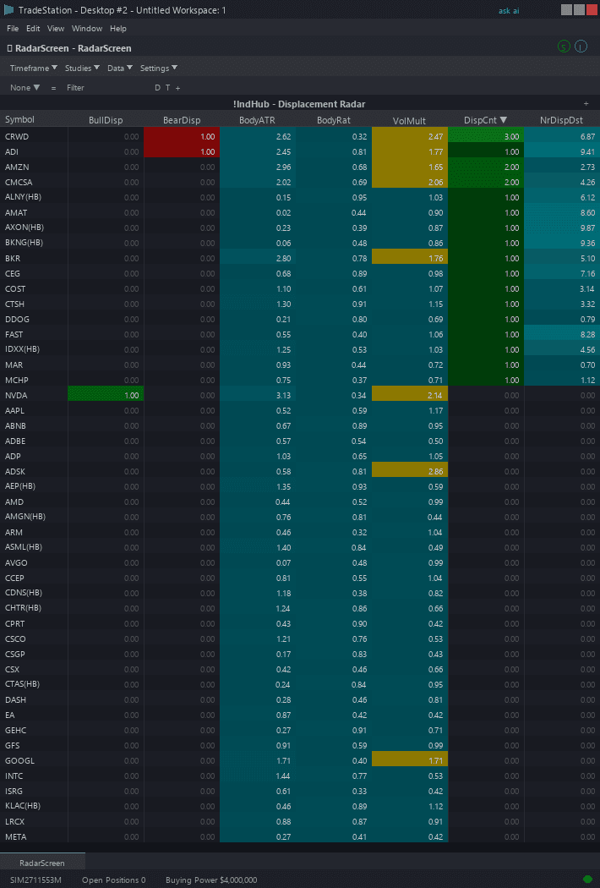Sort by the DispCnt column header arrow
The height and width of the screenshot is (888, 600).
coord(503,119)
